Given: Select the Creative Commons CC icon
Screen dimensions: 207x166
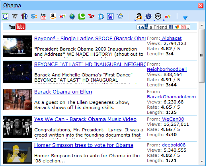Looking at the screenshot, I should [x=158, y=16].
